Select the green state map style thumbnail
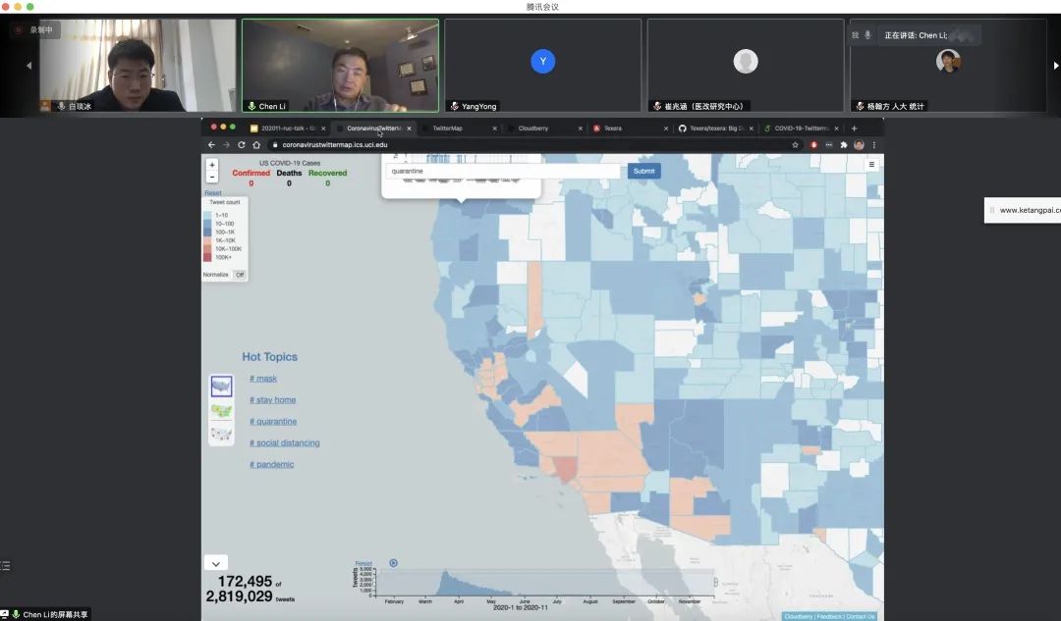The height and width of the screenshot is (621, 1061). pos(221,411)
